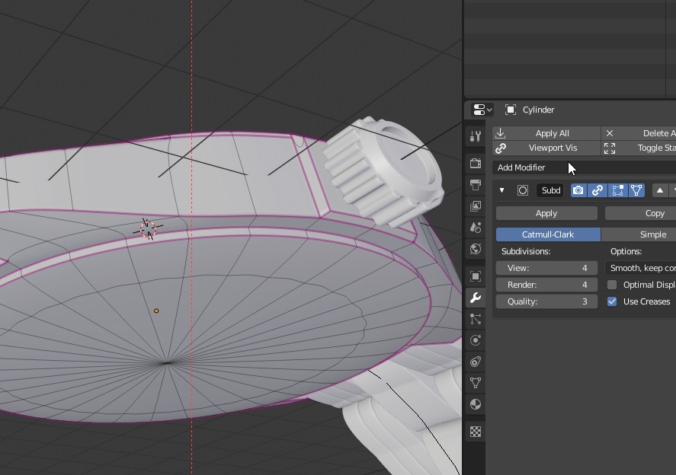
Task: Uncheck the Use Creases checkbox
Action: point(611,301)
